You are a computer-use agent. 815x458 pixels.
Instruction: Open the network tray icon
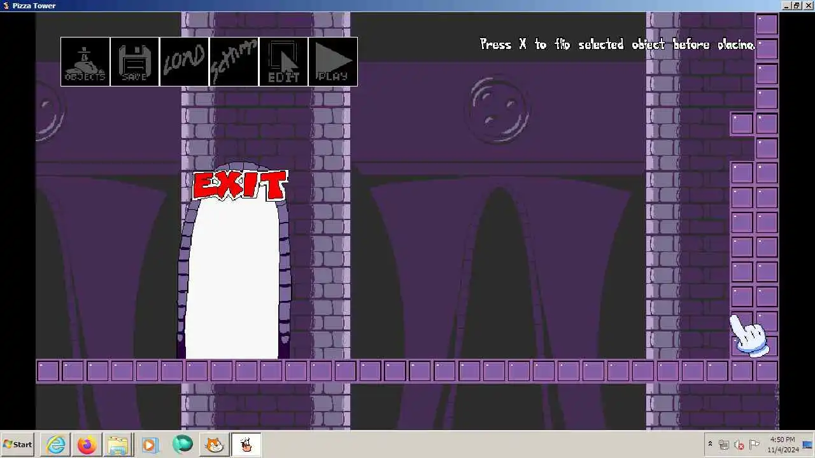(724, 445)
